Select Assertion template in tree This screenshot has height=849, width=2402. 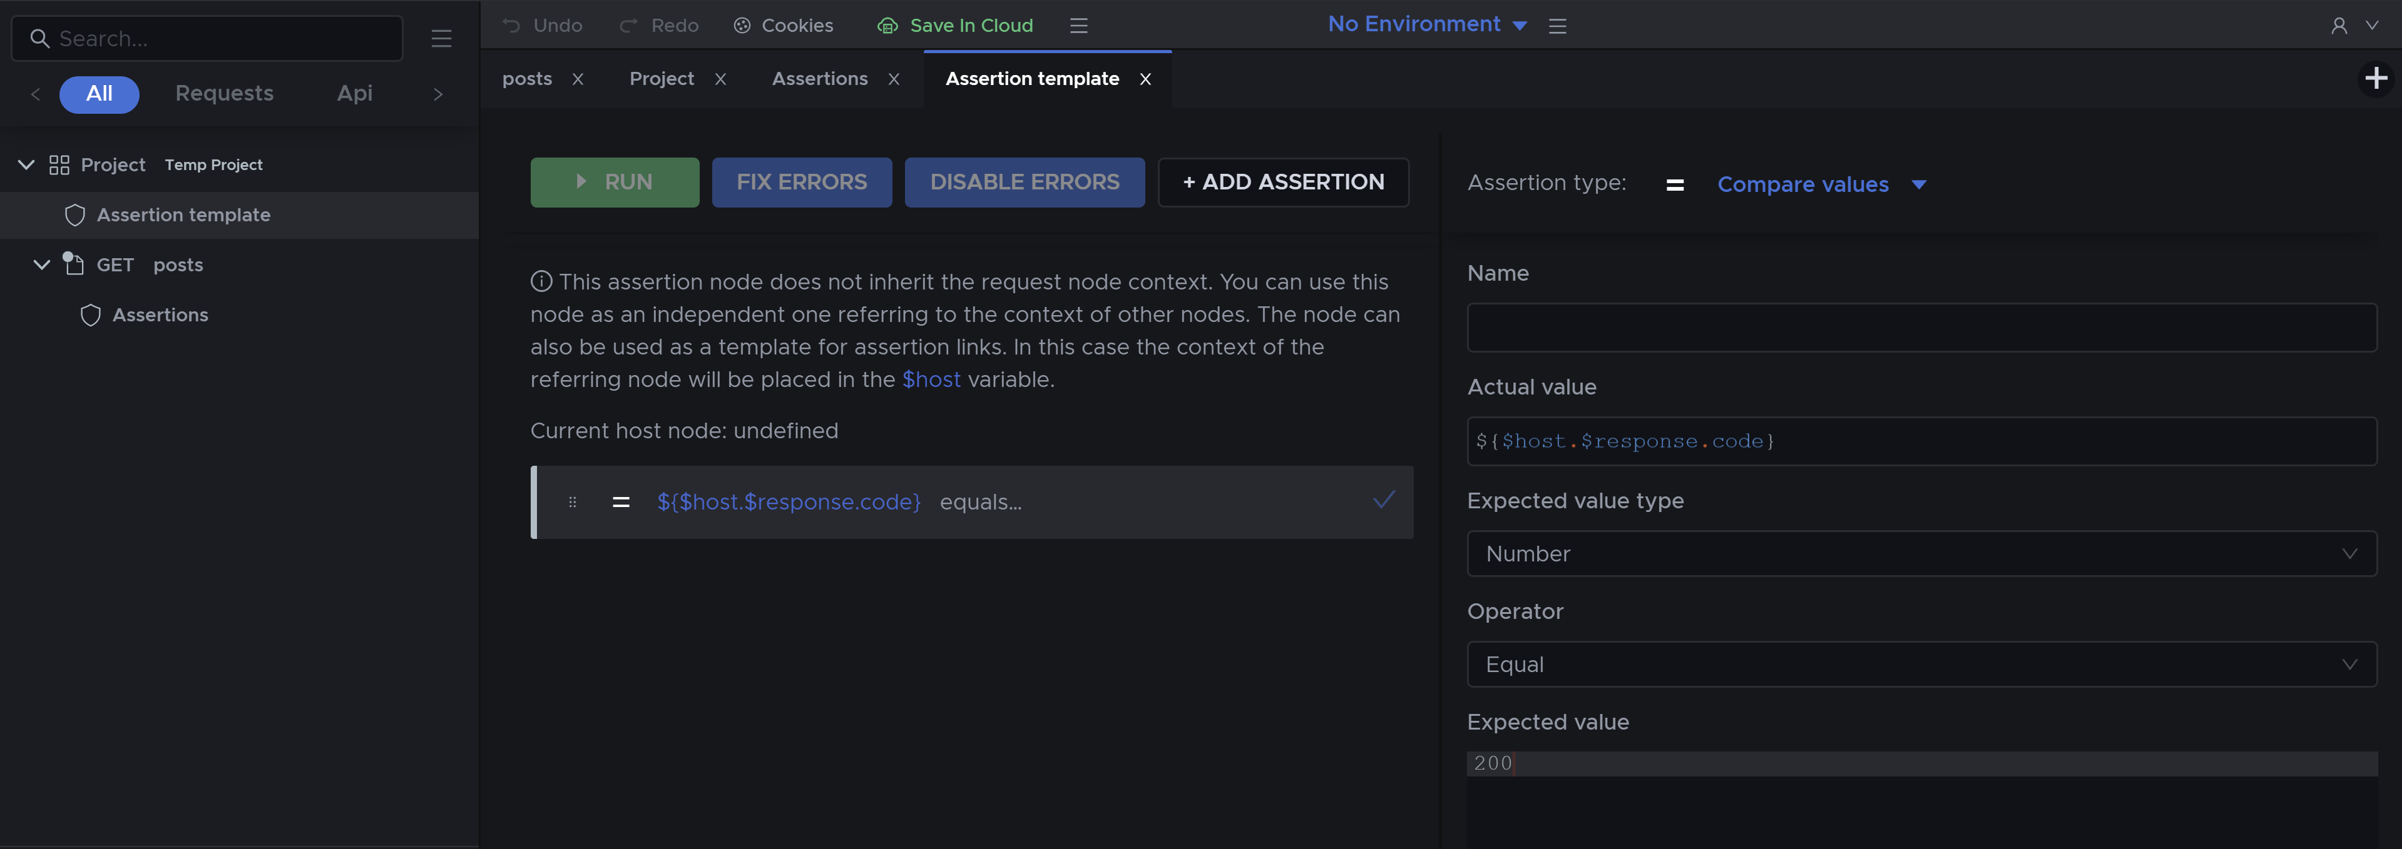[184, 215]
